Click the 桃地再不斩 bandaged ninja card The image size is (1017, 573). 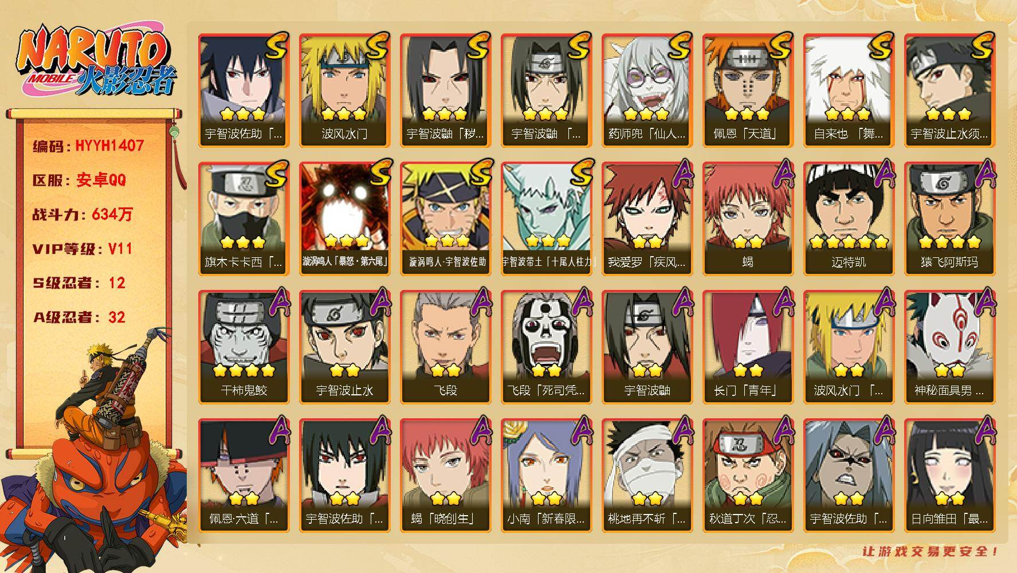[x=647, y=475]
